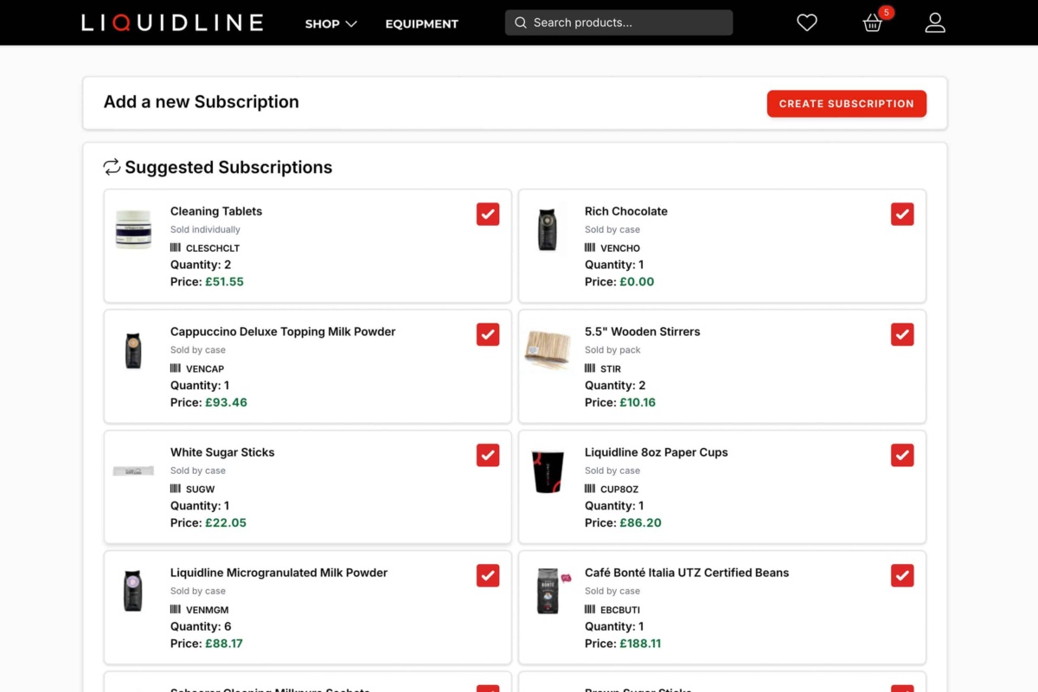Click the barcode icon beside VENMGM
This screenshot has width=1038, height=692.
coord(176,608)
